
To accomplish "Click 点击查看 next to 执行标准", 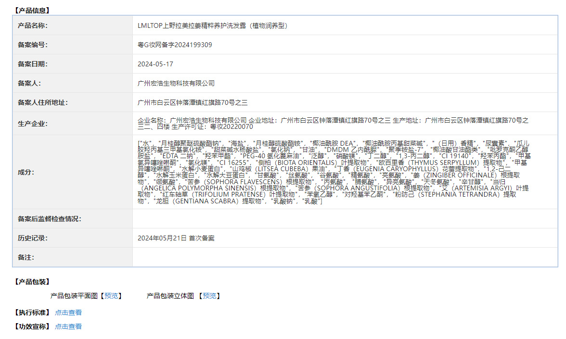I will (x=68, y=313).
